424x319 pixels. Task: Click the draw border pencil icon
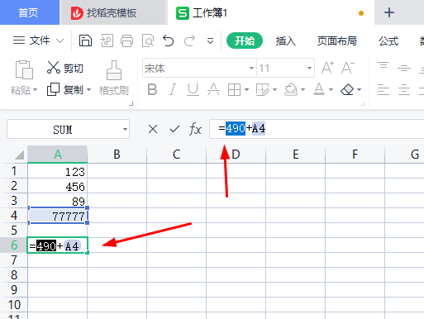tap(263, 90)
